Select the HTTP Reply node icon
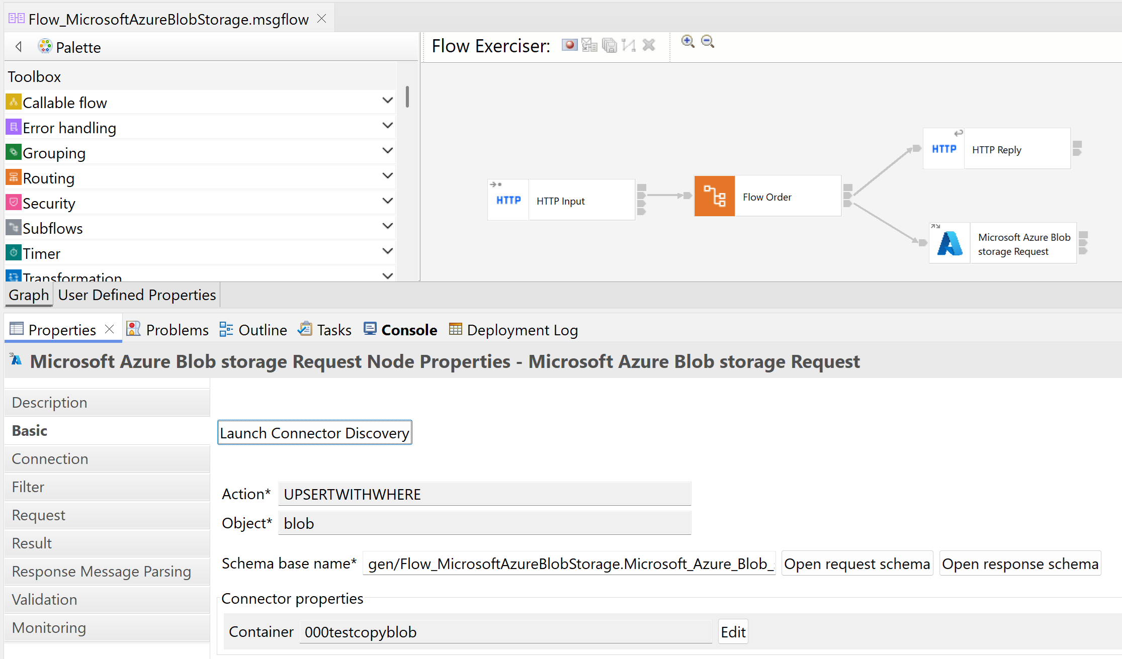Viewport: 1122px width, 659px height. [x=944, y=149]
